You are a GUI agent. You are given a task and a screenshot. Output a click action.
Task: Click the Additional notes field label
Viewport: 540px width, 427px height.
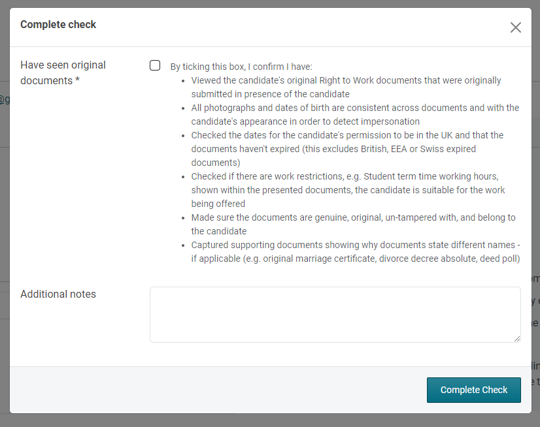[58, 294]
